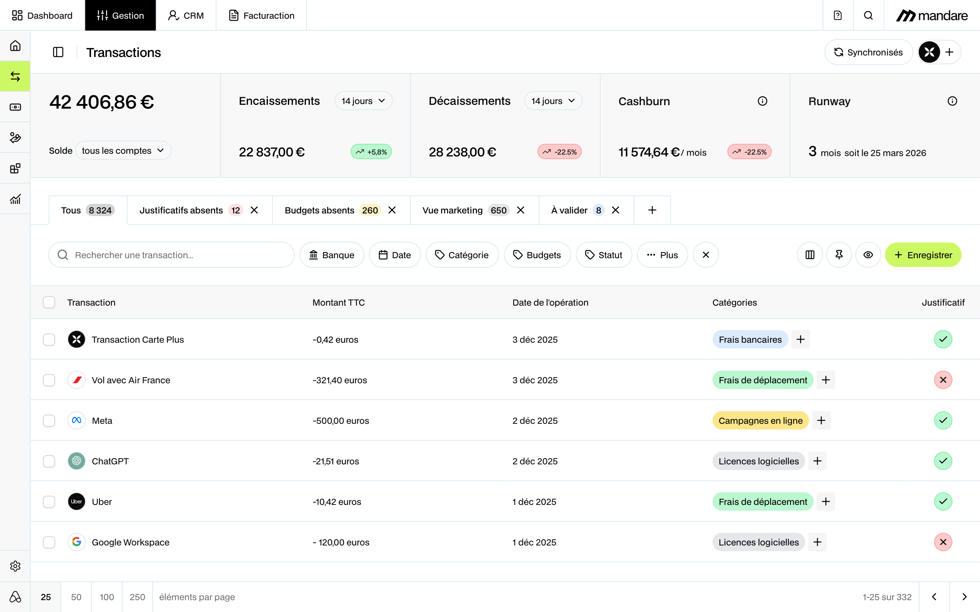Toggle the sidebar panel icon
The height and width of the screenshot is (612, 980).
[x=58, y=52]
